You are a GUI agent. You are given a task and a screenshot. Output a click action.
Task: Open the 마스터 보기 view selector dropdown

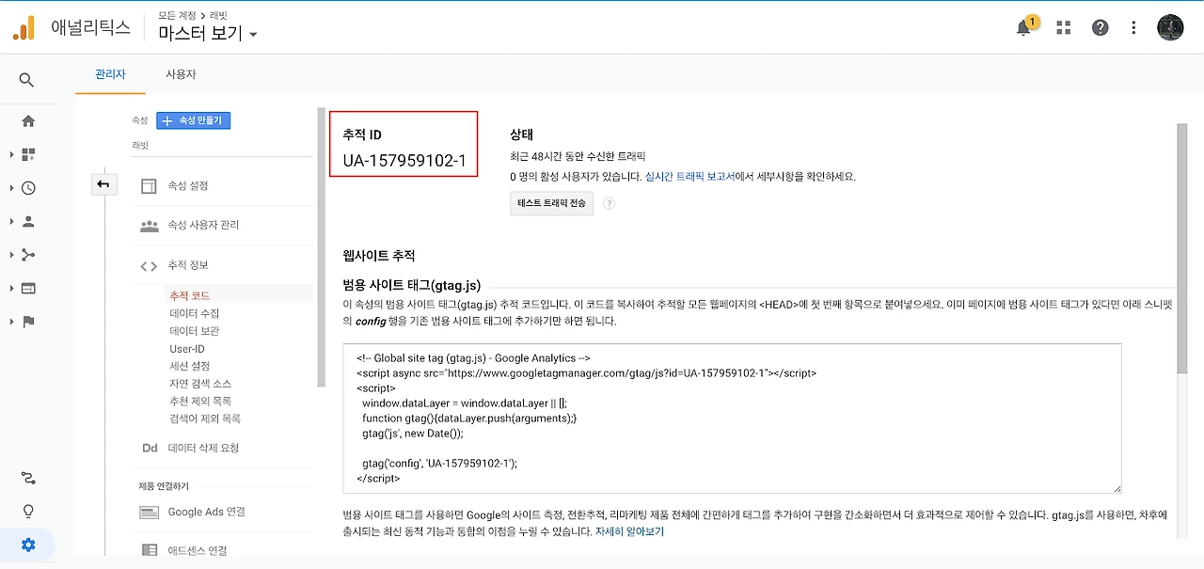click(x=208, y=34)
